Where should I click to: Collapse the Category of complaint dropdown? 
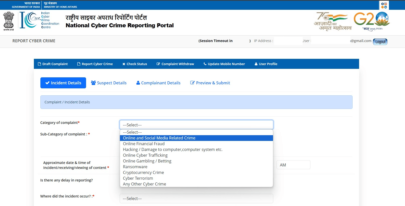pos(196,125)
